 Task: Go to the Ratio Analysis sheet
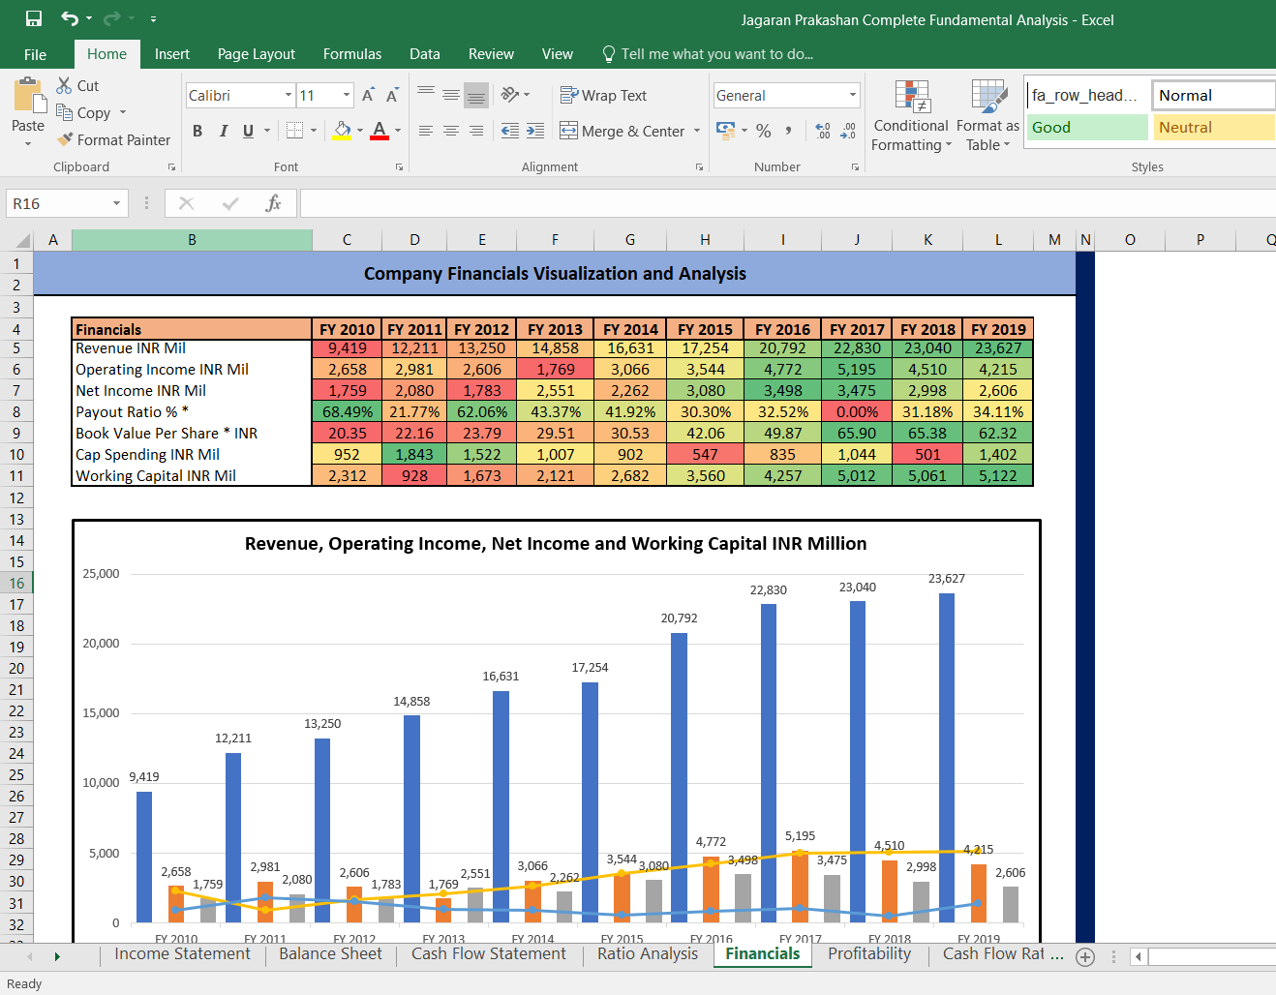coord(648,954)
